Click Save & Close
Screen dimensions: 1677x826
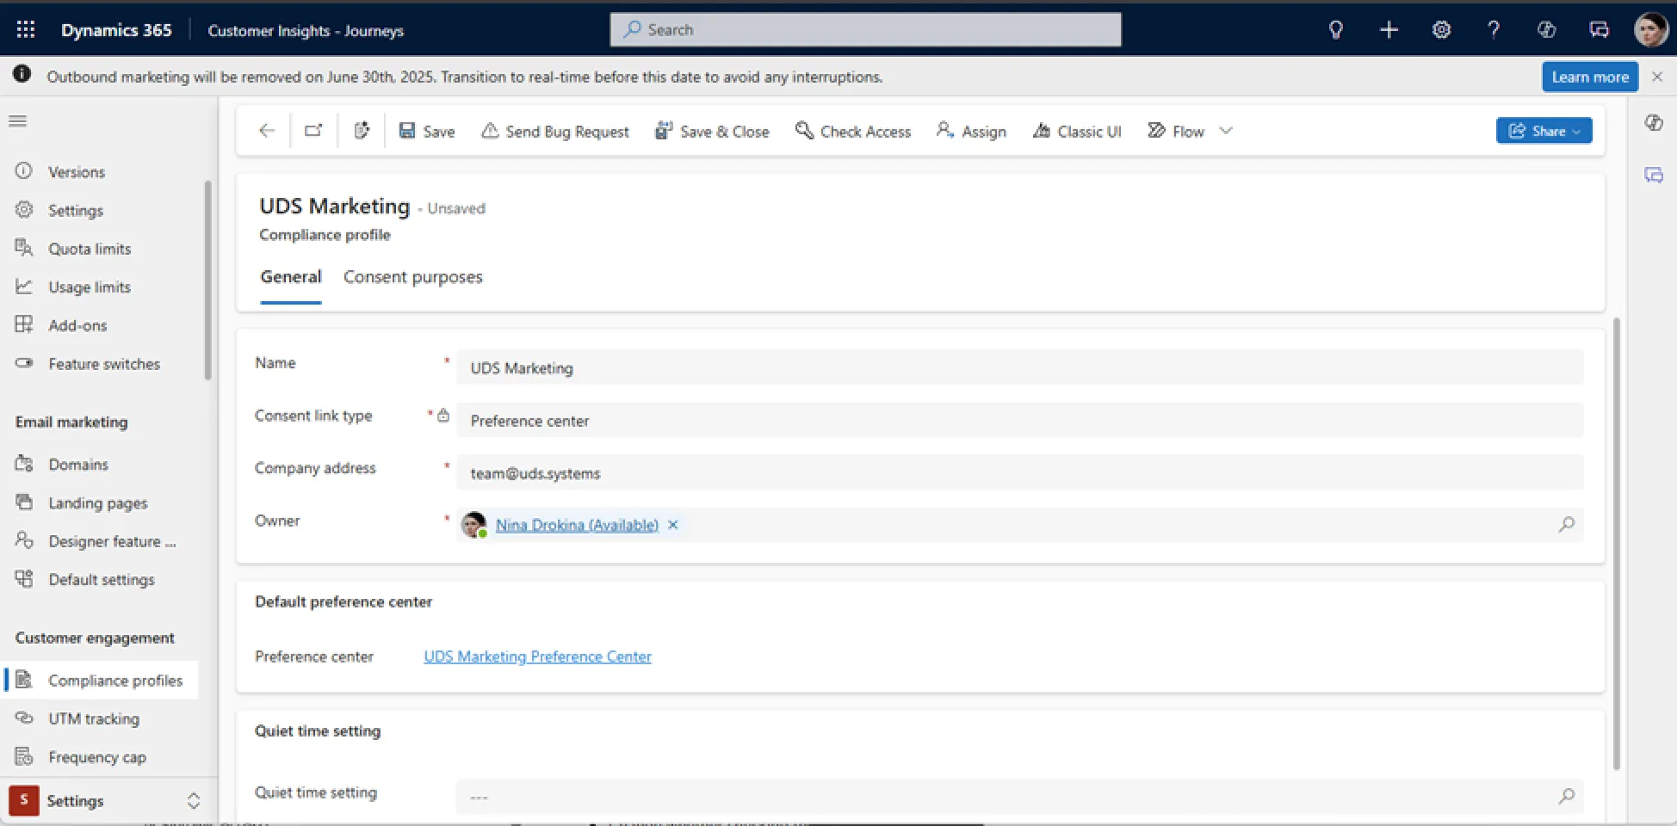712,131
